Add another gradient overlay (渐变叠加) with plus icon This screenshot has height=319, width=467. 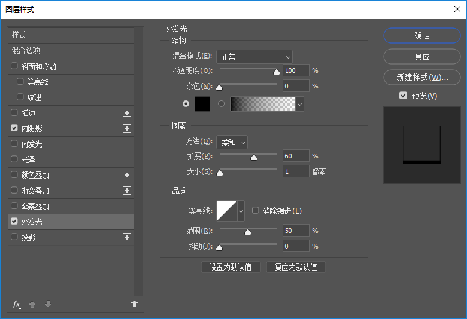(127, 191)
